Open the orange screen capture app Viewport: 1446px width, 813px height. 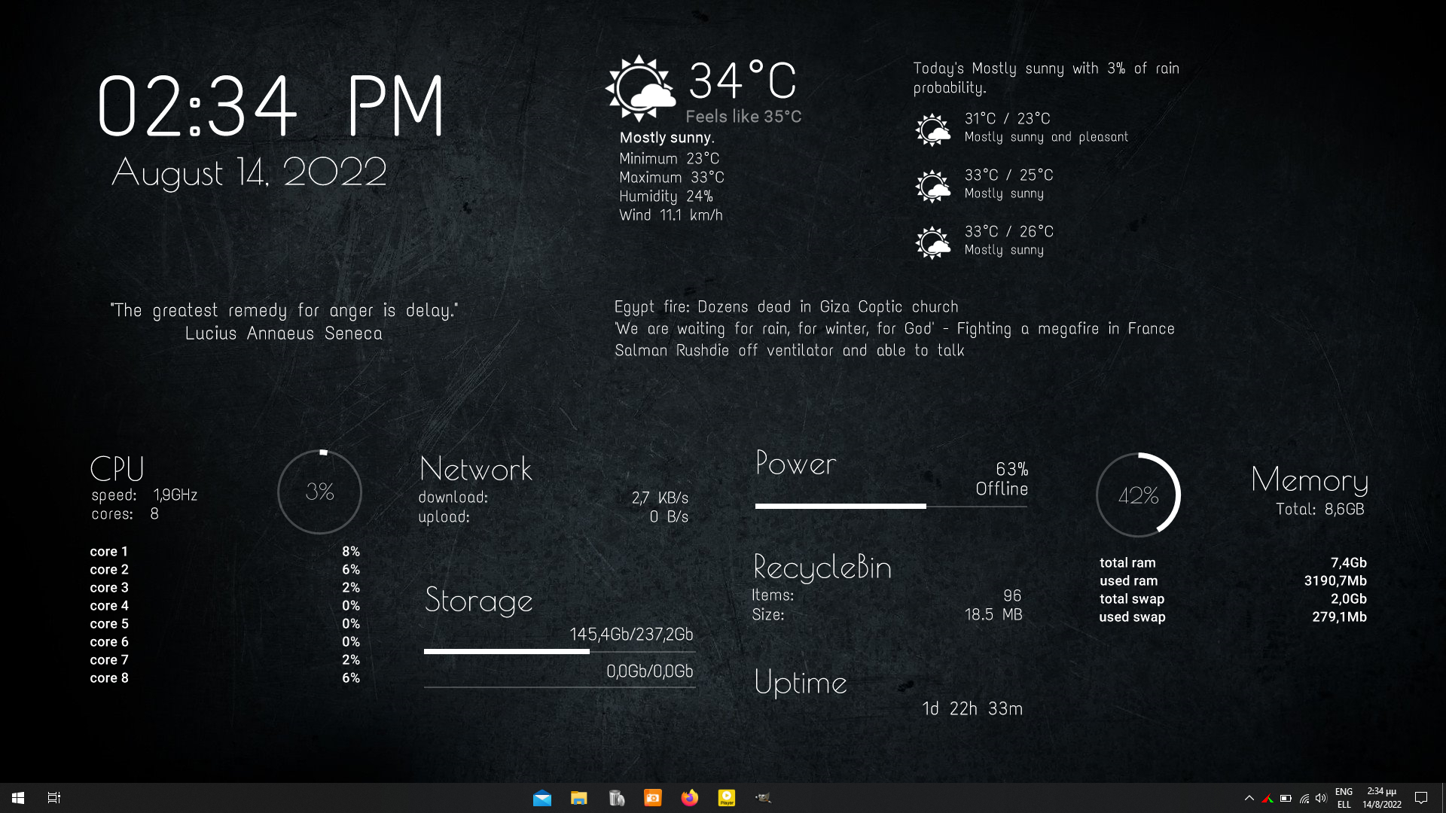652,797
